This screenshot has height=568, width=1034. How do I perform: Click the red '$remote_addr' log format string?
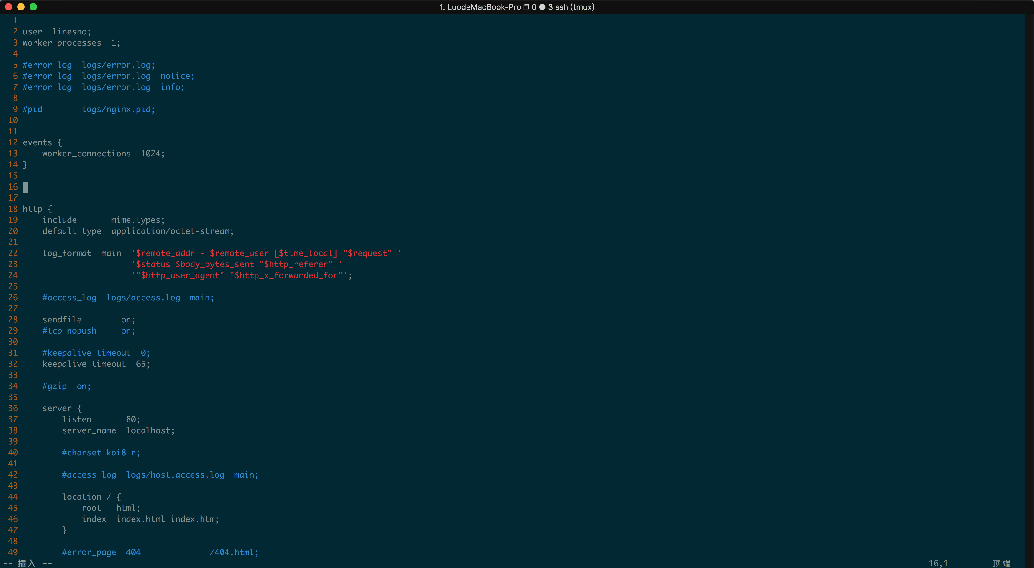click(x=165, y=253)
